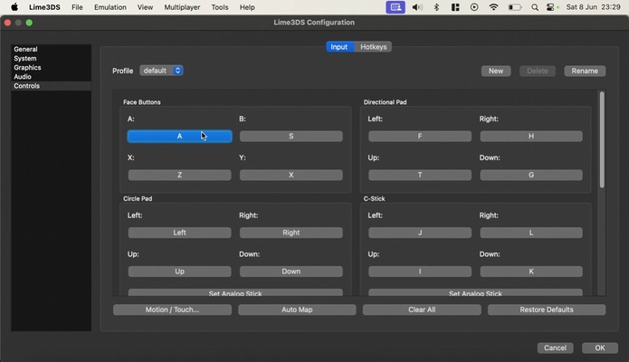Switch to the Input tab
629x362 pixels.
pyautogui.click(x=339, y=47)
